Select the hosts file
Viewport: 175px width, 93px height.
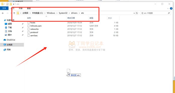(x=33, y=23)
